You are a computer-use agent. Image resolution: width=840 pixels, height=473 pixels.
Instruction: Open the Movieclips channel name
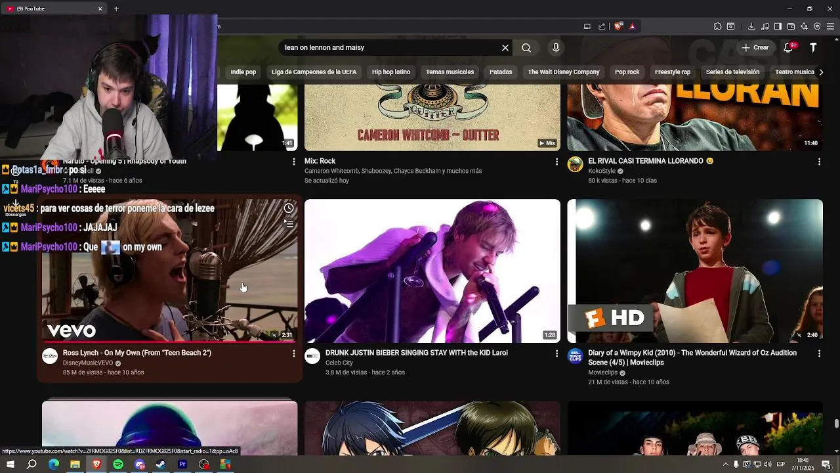[602, 372]
